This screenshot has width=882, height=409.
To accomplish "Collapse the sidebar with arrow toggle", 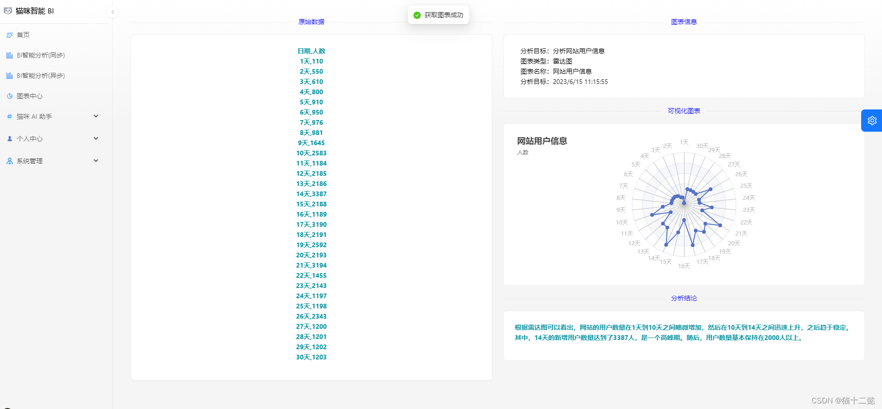I will coord(113,12).
